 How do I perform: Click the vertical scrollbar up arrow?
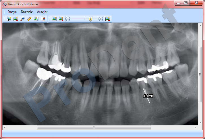point(200,25)
